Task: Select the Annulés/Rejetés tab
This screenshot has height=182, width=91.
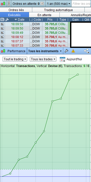Action: coord(75,15)
